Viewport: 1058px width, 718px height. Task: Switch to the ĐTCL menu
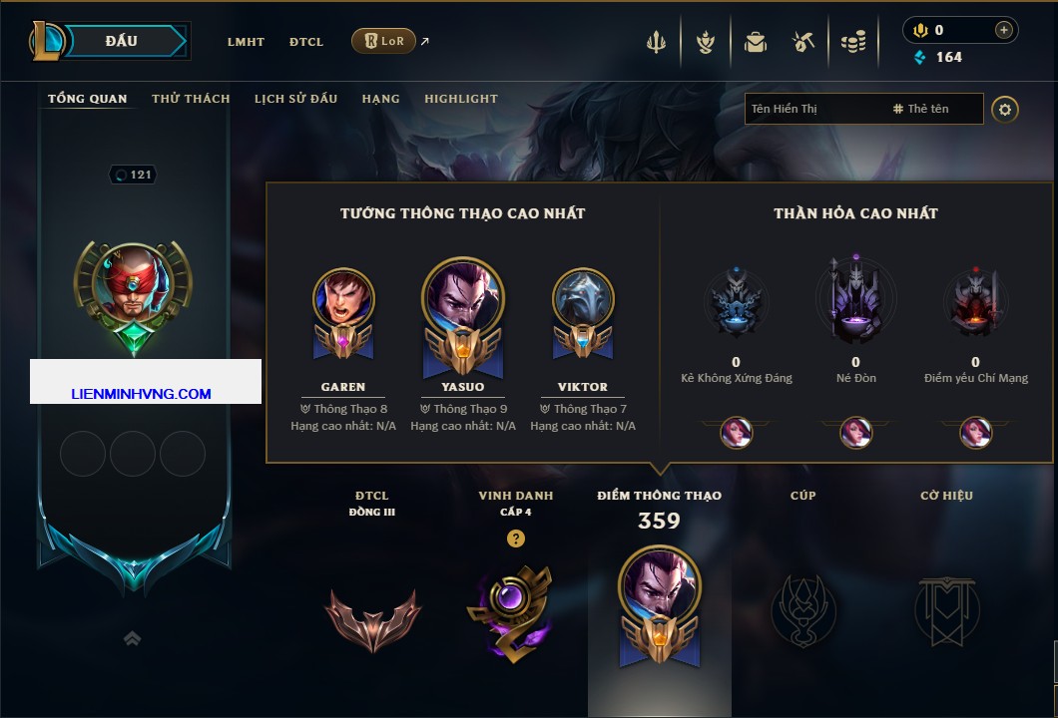(306, 42)
